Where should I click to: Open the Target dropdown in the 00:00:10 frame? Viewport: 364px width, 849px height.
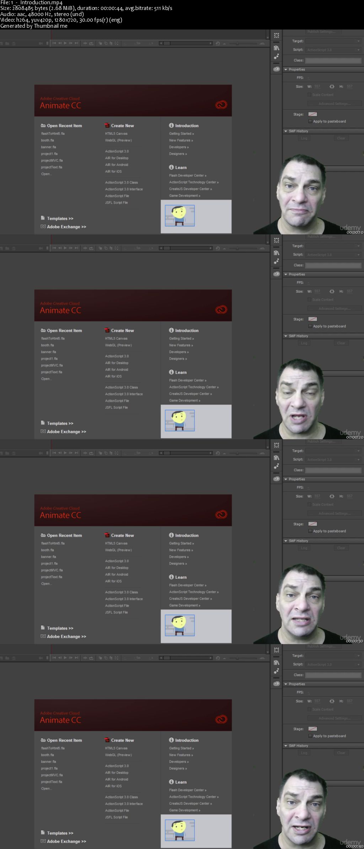pos(333,41)
